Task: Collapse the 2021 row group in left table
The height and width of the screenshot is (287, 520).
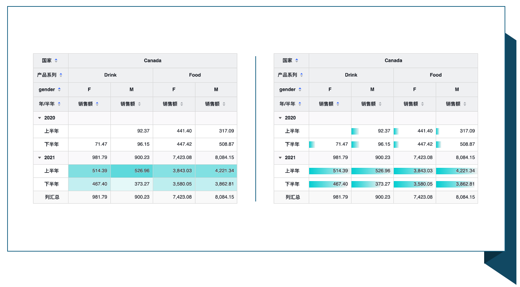Action: [x=40, y=158]
